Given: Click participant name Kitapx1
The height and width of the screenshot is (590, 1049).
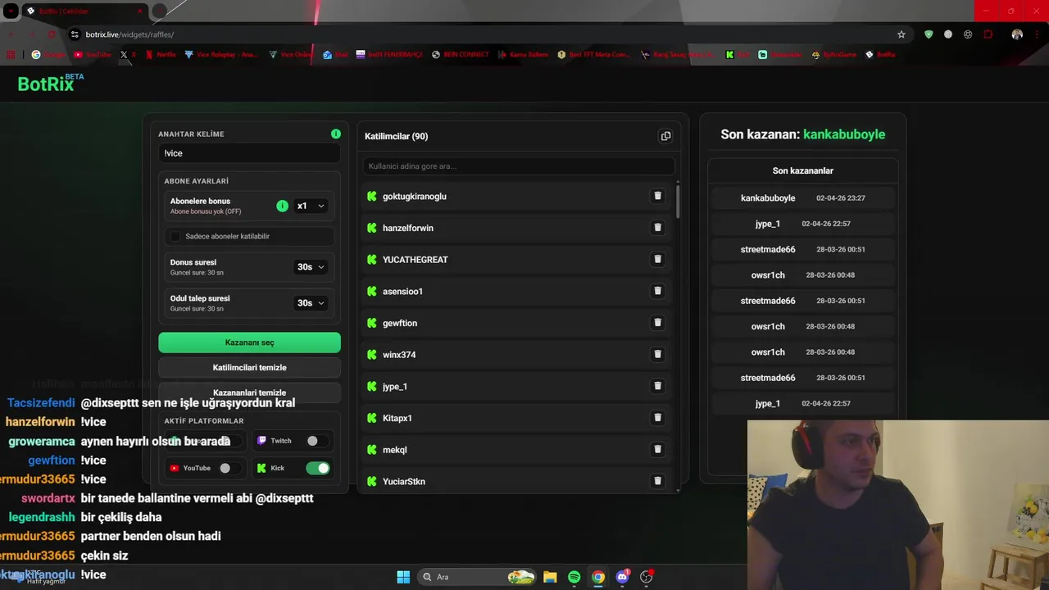Looking at the screenshot, I should click(x=397, y=418).
